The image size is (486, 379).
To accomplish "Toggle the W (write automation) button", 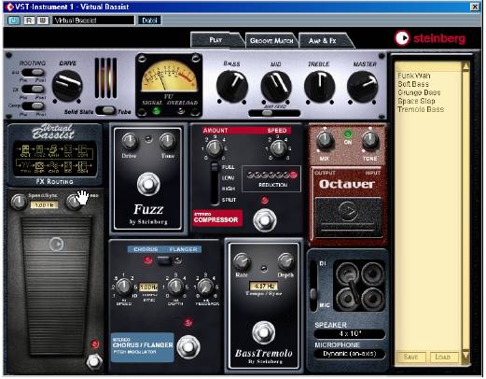I will click(43, 21).
